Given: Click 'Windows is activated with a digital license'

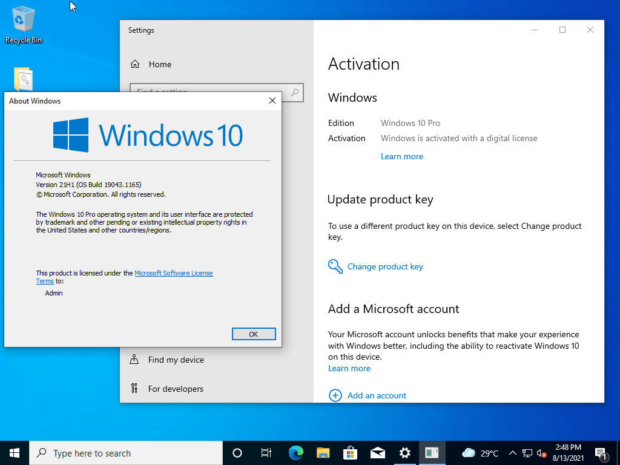Looking at the screenshot, I should (x=459, y=139).
